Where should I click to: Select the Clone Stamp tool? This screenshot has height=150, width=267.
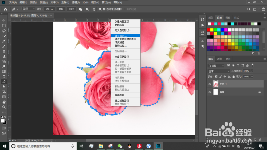point(4,51)
